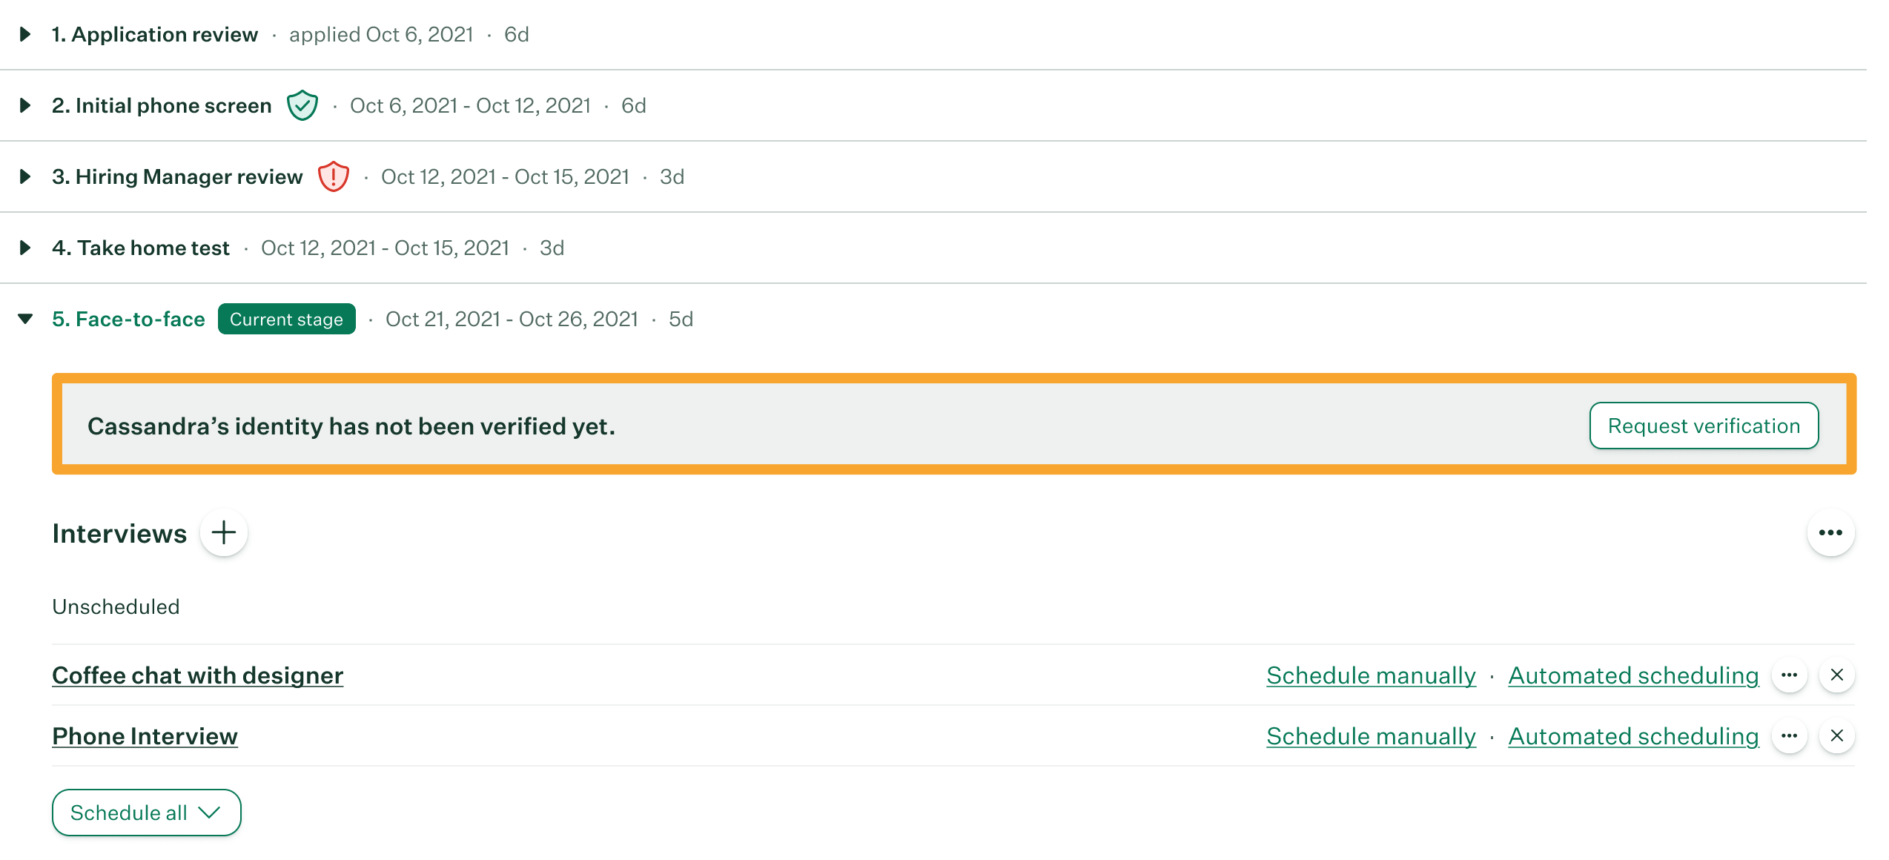Click the Current stage badge

286,319
